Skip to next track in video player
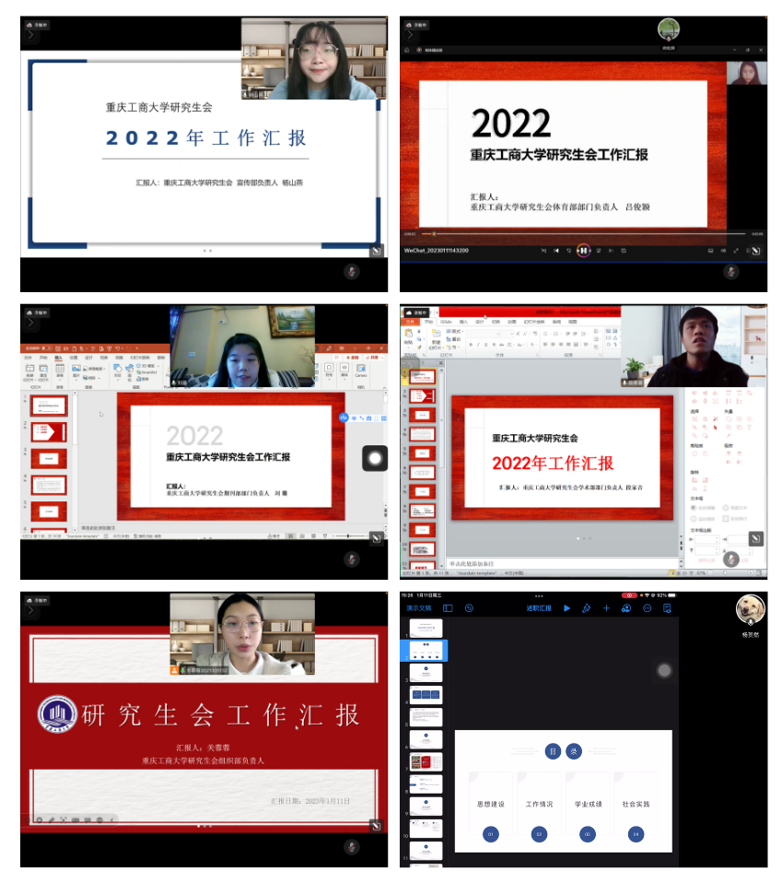The height and width of the screenshot is (883, 782). coord(611,251)
